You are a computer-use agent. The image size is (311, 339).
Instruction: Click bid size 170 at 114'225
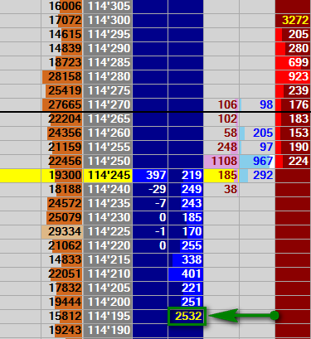pyautogui.click(x=186, y=231)
